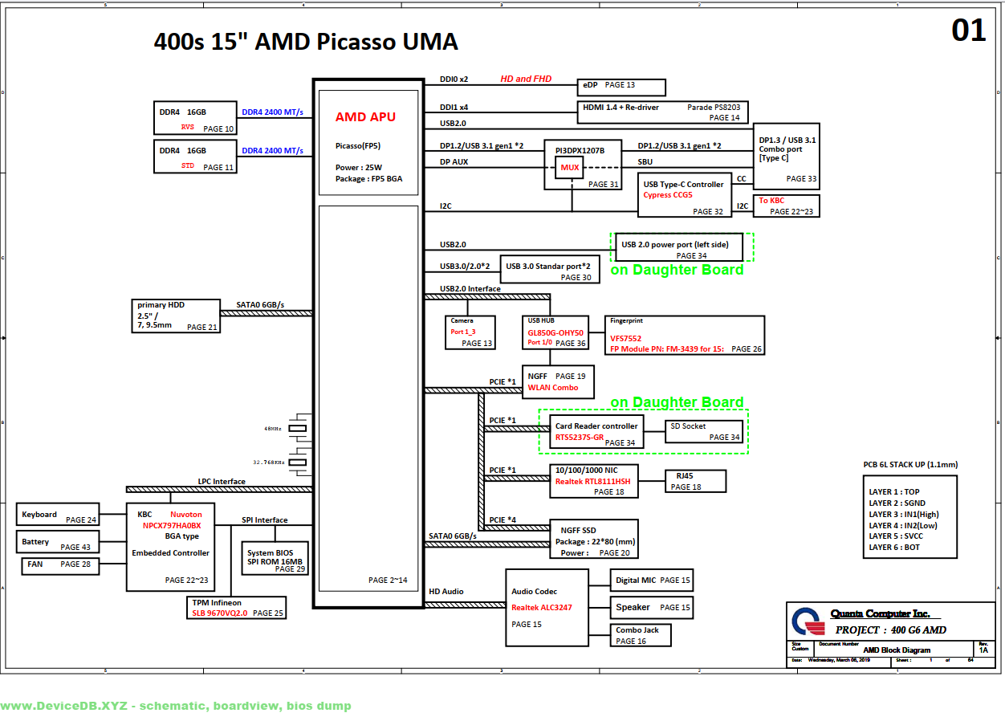1005x713 pixels.
Task: Select the "LAYER 5 : SVCC" row
Action: (x=895, y=536)
